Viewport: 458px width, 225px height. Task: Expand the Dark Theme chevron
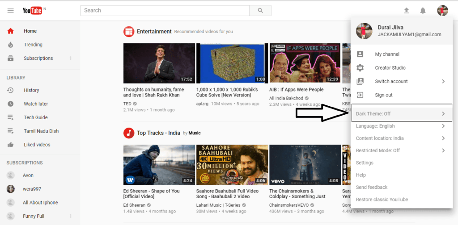point(443,114)
